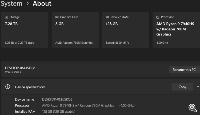Open the AMD Radeon 780M Graphics card details
Image resolution: width=200 pixels, height=115 pixels.
[74, 43]
